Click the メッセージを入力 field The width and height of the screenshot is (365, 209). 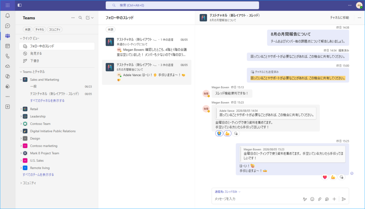tap(256, 199)
